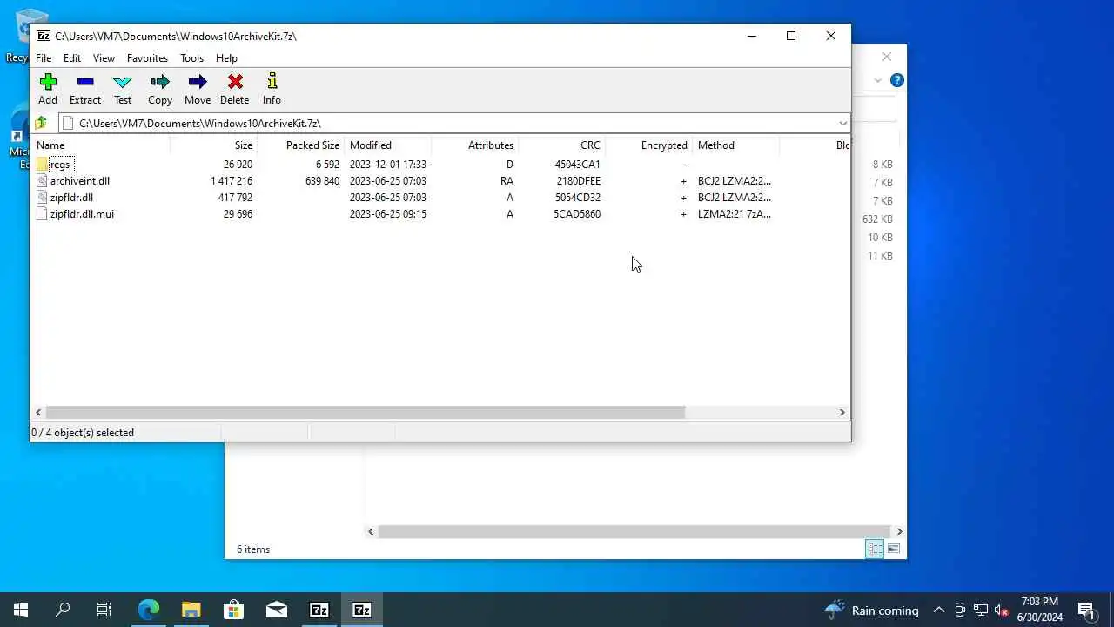Open the View menu
The height and width of the screenshot is (627, 1114).
pos(104,58)
